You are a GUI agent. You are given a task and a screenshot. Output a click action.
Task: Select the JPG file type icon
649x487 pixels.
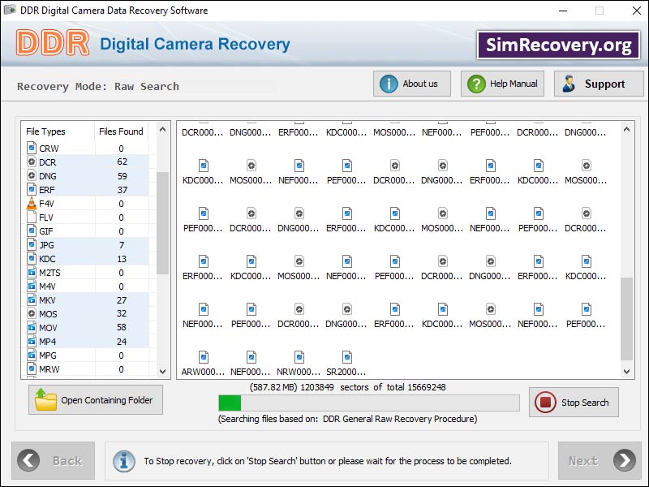[x=31, y=244]
